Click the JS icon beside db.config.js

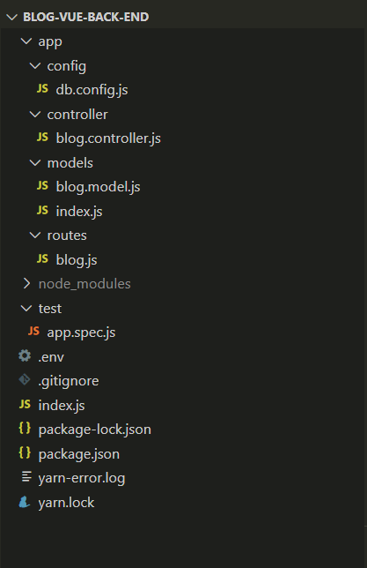pyautogui.click(x=42, y=89)
